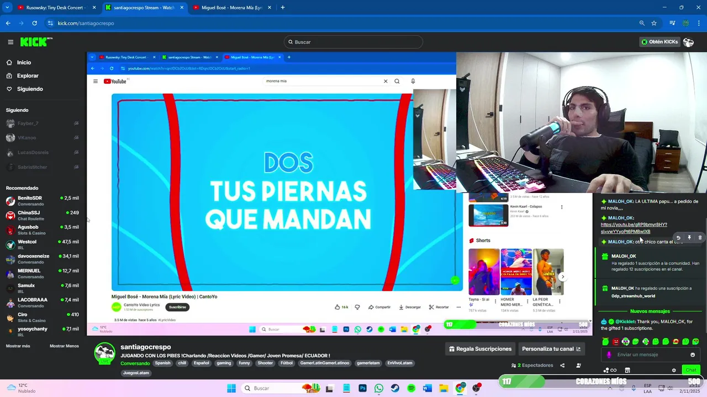707x397 pixels.
Task: Open recommended channel BenitoSDR
Action: coord(43,201)
